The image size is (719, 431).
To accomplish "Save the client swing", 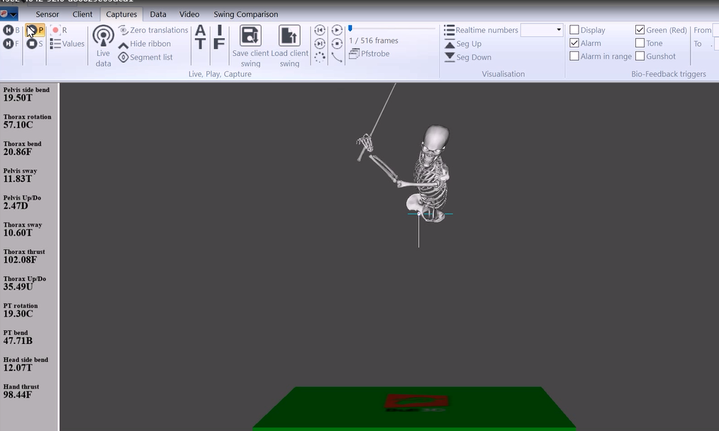I will tap(250, 37).
